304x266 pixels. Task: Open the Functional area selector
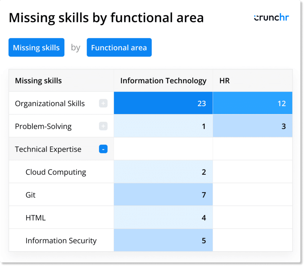tap(119, 47)
